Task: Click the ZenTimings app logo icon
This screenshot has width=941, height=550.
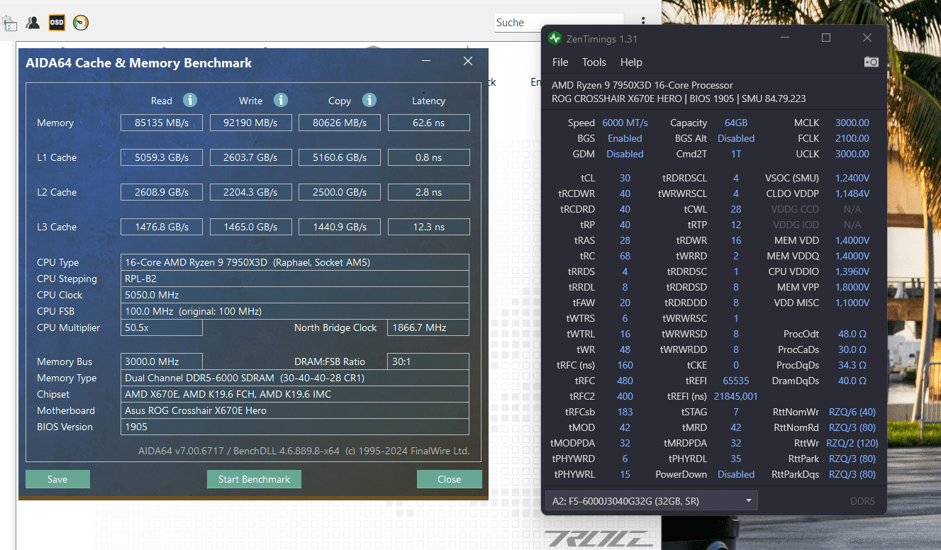Action: pos(555,38)
